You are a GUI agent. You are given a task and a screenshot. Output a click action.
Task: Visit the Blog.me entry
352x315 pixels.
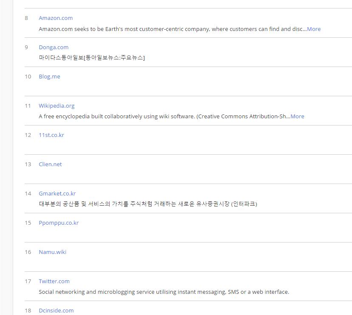coord(49,76)
